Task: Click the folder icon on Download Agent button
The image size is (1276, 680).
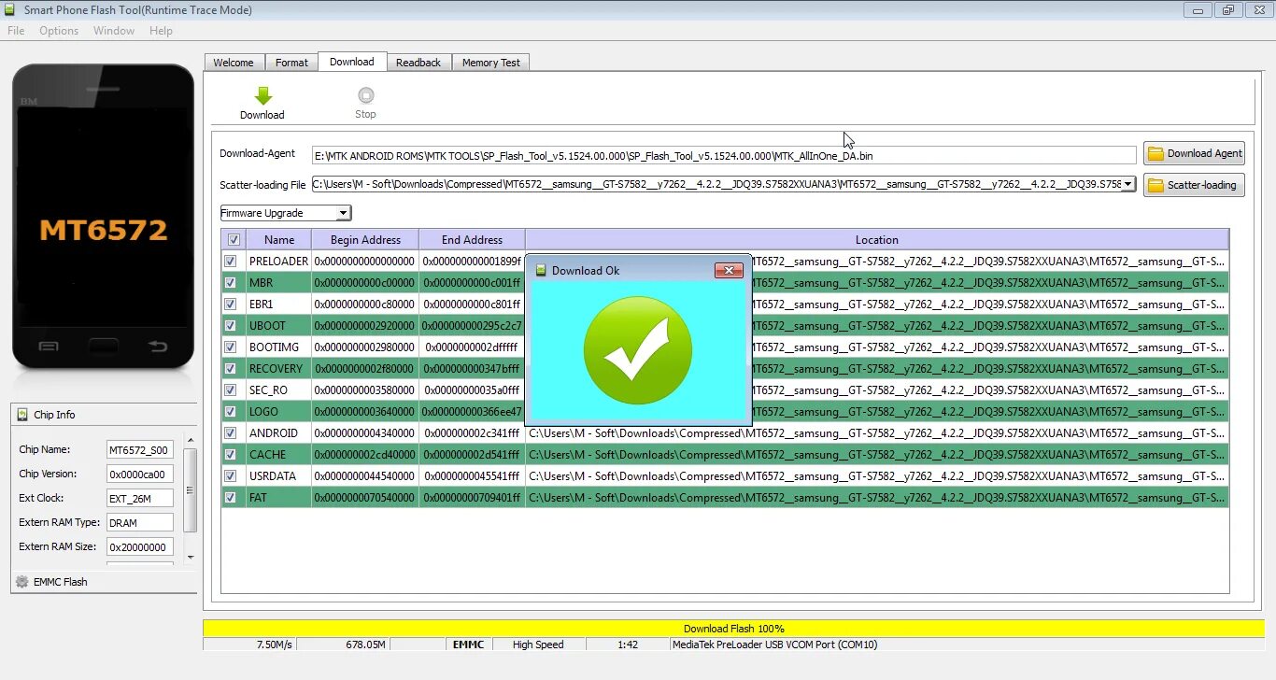Action: (x=1156, y=153)
